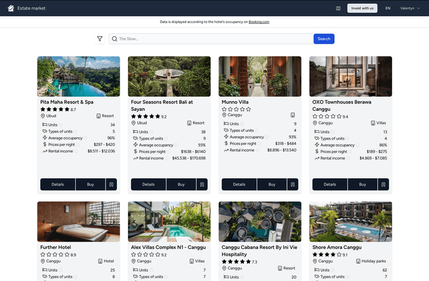Open Details for Munno Villa
The height and width of the screenshot is (281, 429).
tap(239, 184)
